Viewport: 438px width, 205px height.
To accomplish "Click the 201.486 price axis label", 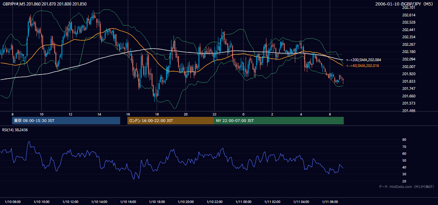I will (x=409, y=111).
